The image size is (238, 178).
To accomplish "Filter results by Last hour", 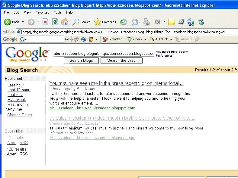I will tap(16, 85).
